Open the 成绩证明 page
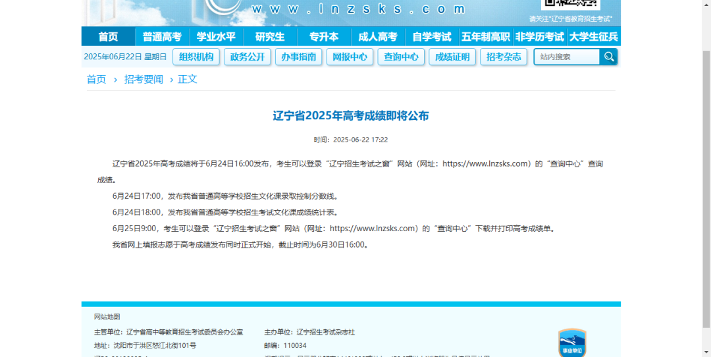The height and width of the screenshot is (357, 711). 452,57
